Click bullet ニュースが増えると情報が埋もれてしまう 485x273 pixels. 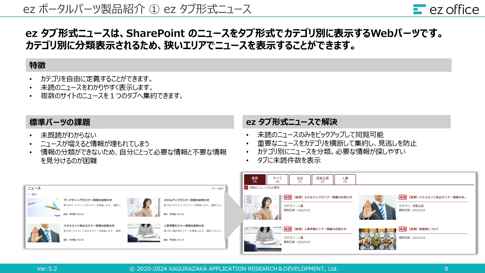pyautogui.click(x=95, y=144)
